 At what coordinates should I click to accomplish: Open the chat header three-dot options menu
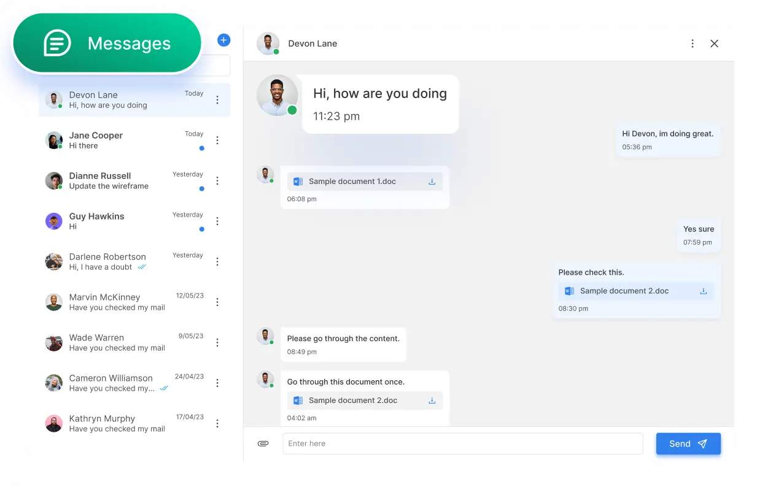tap(692, 44)
